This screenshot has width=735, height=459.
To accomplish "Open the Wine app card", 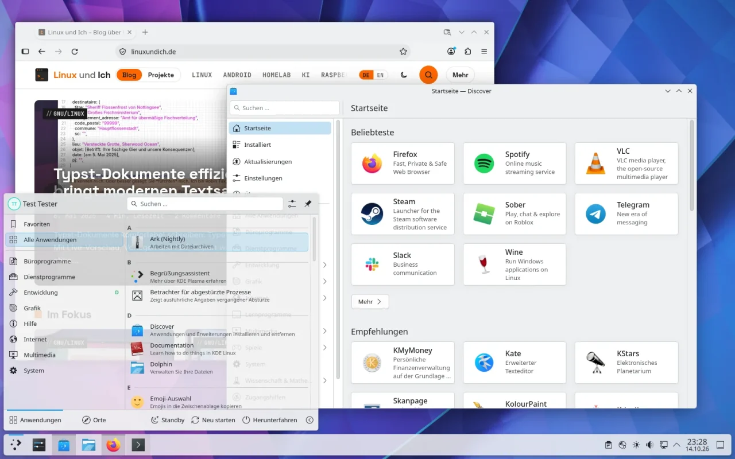I will [x=514, y=264].
